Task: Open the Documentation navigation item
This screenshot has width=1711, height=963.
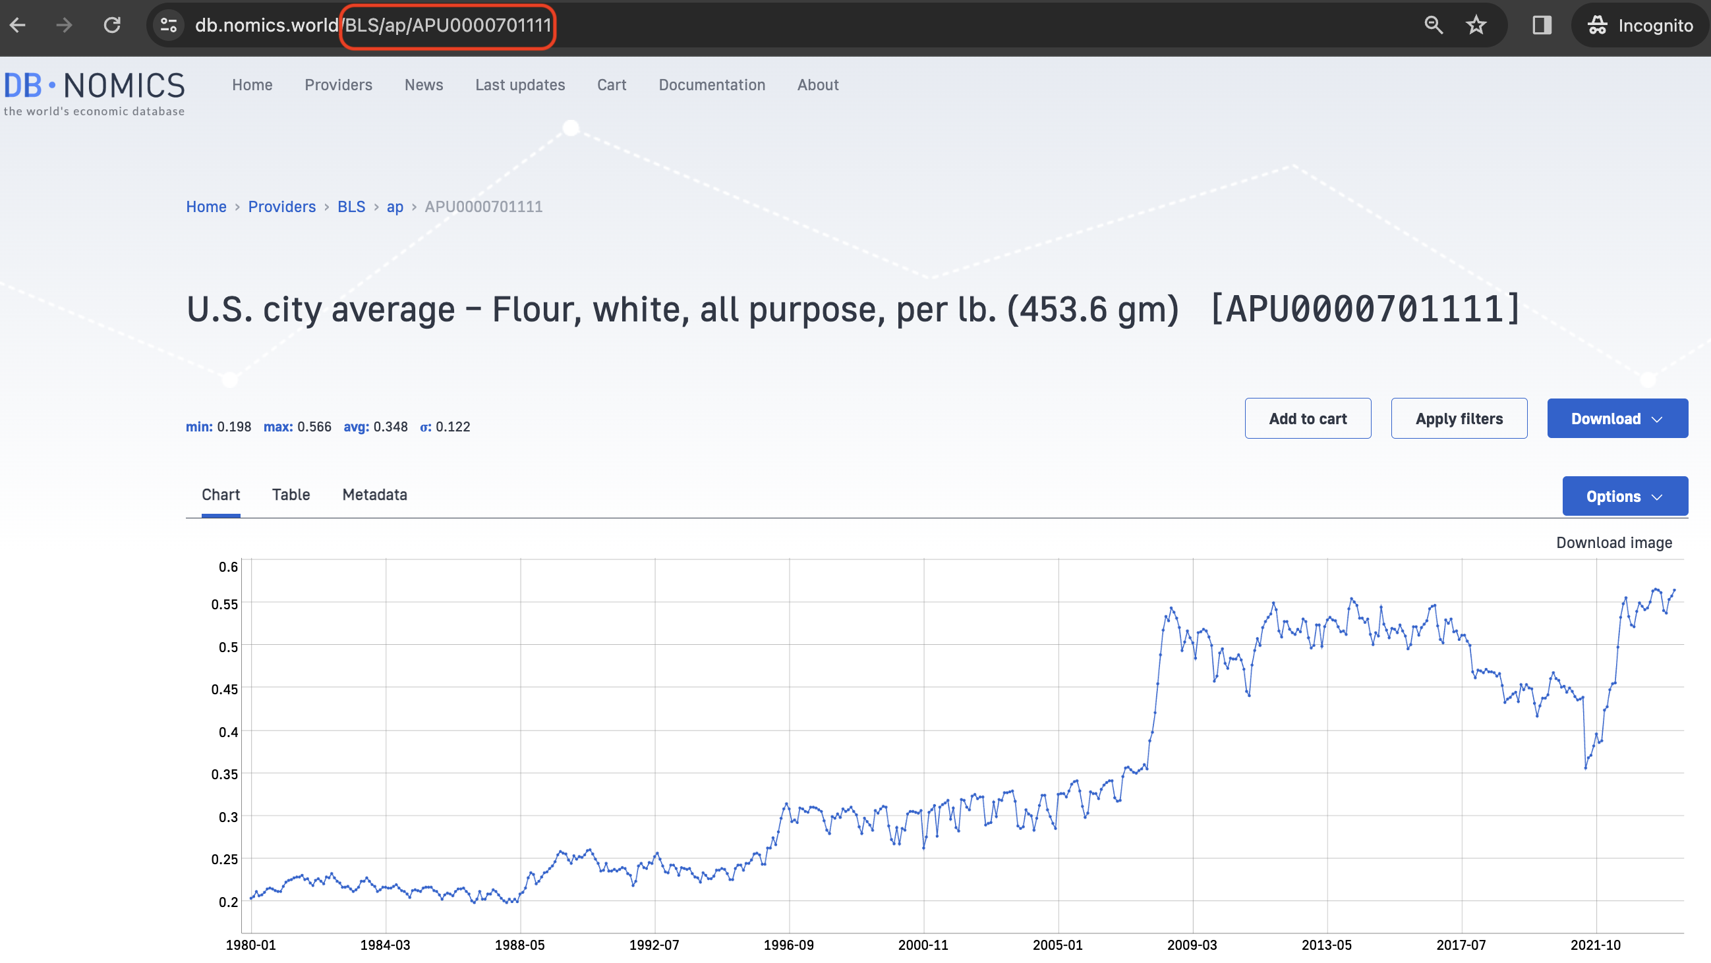Action: pyautogui.click(x=712, y=85)
